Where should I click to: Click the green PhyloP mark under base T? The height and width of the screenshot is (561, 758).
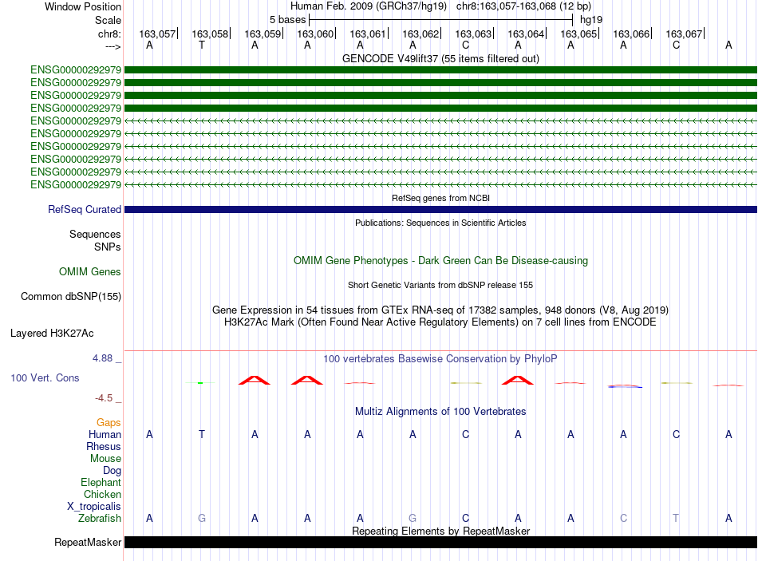click(200, 383)
